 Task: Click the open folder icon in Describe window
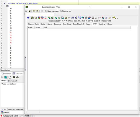tap(26, 11)
